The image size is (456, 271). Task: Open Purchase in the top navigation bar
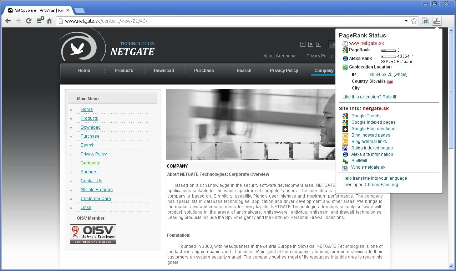(x=204, y=71)
